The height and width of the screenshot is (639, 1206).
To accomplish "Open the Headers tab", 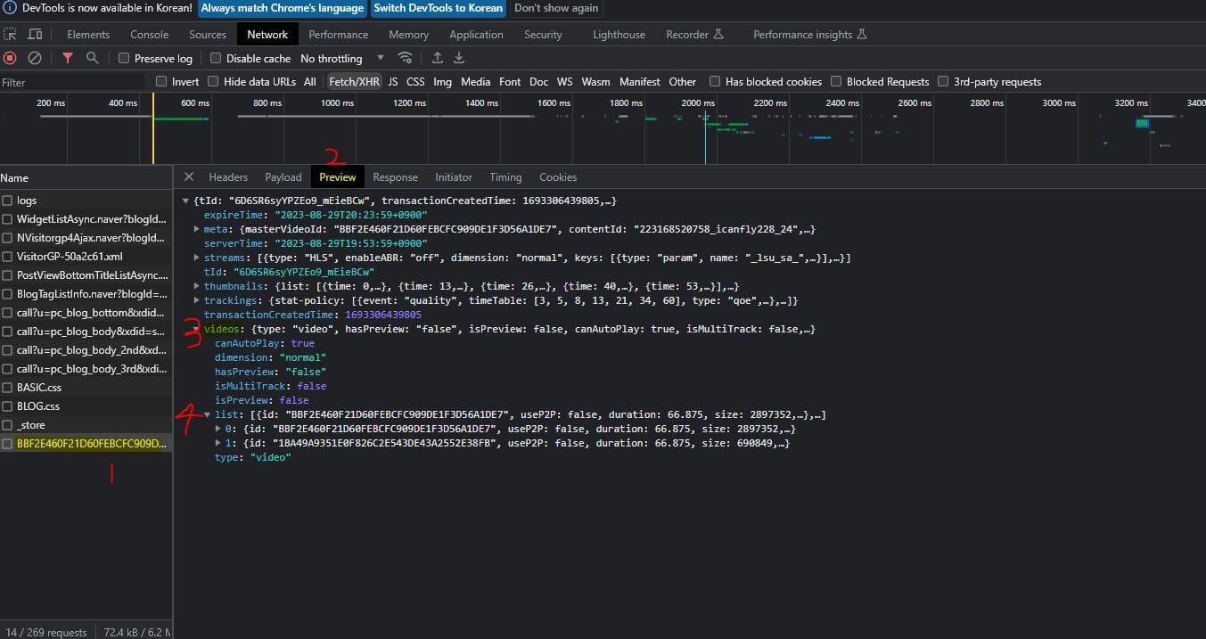I will (228, 176).
